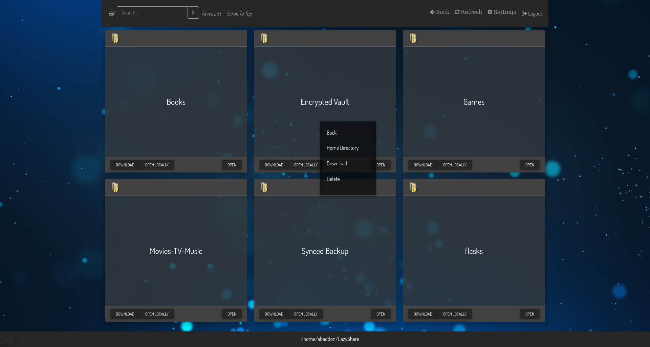Click the Games folder title

474,102
